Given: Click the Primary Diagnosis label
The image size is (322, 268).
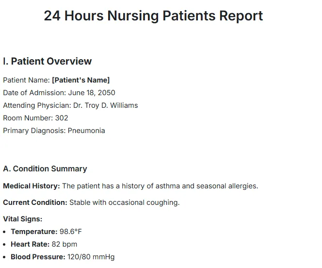Looking at the screenshot, I should coord(34,131).
